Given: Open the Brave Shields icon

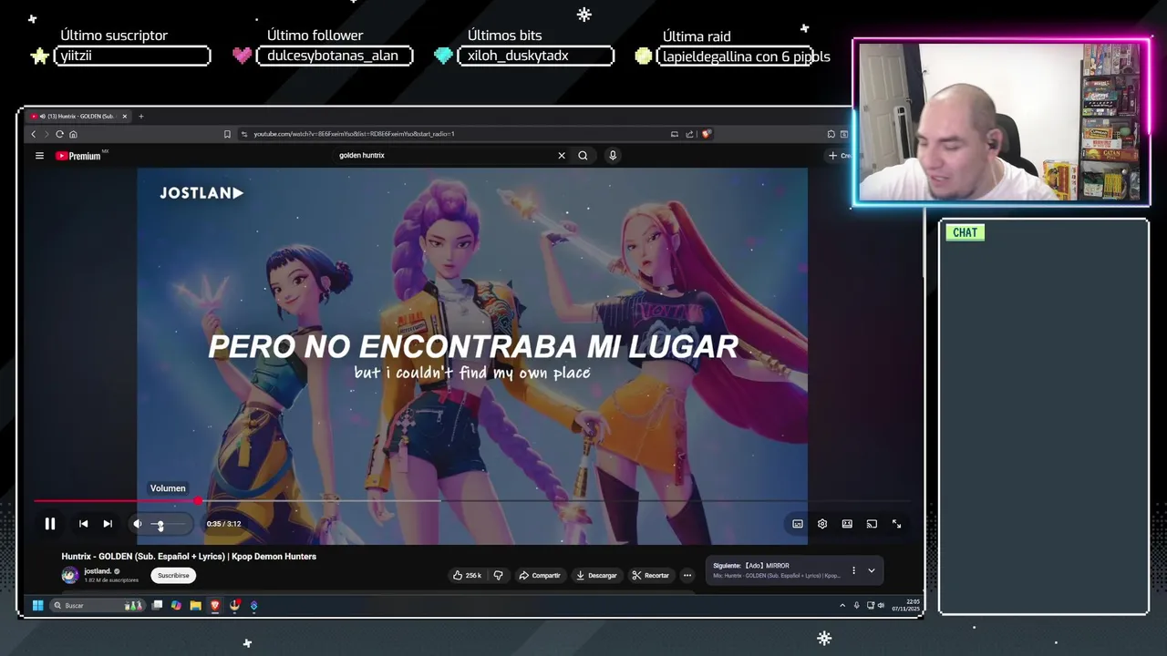Looking at the screenshot, I should tap(707, 134).
